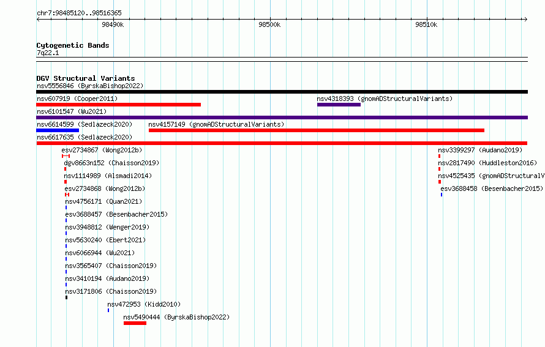Image resolution: width=545 pixels, height=347 pixels.
Task: Open nsv5490444 (ByrskaBishop2022) label
Action: pyautogui.click(x=176, y=317)
